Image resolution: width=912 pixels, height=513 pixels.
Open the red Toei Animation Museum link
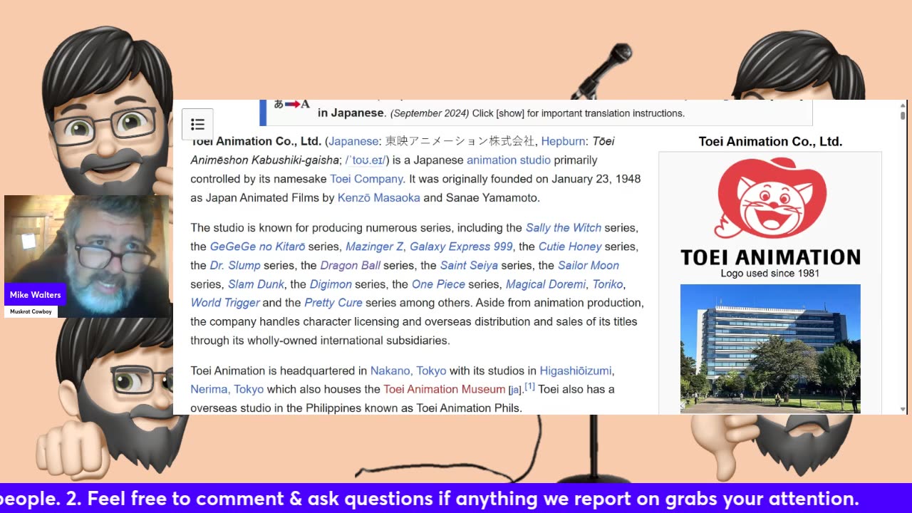(444, 389)
